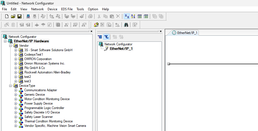The height and width of the screenshot is (131, 258).
Task: Switch to the Large Icons maintenance view
Action: (133, 16)
